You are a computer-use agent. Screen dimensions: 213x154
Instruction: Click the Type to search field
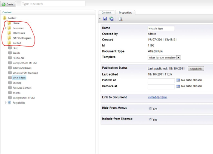click(53, 4)
